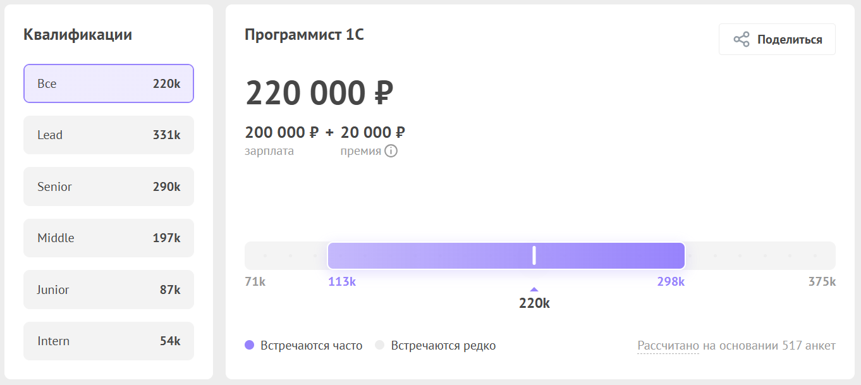Click the gray Встречаются редко legend dot
This screenshot has height=385, width=861.
tap(380, 345)
